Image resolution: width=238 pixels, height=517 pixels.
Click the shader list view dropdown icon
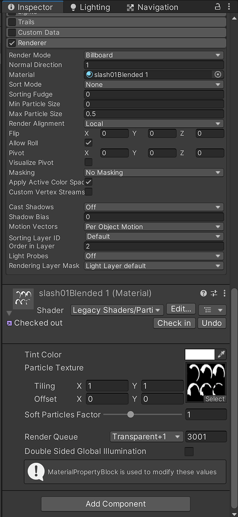212,310
